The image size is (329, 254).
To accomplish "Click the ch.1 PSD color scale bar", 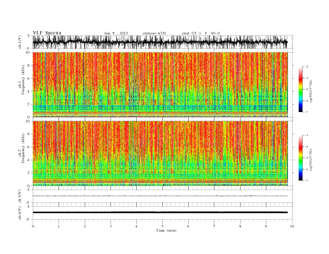I will click(x=300, y=89).
